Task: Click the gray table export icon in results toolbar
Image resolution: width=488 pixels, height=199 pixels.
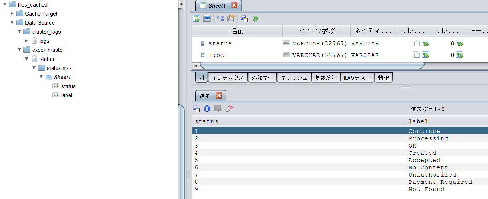Action: (218, 108)
